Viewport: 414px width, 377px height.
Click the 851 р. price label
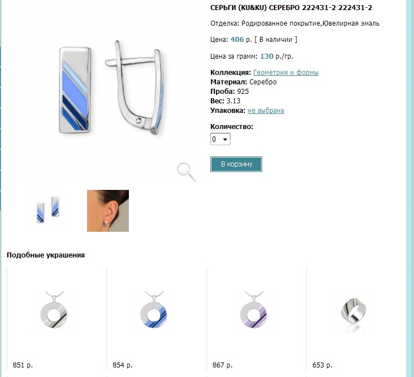tap(23, 365)
